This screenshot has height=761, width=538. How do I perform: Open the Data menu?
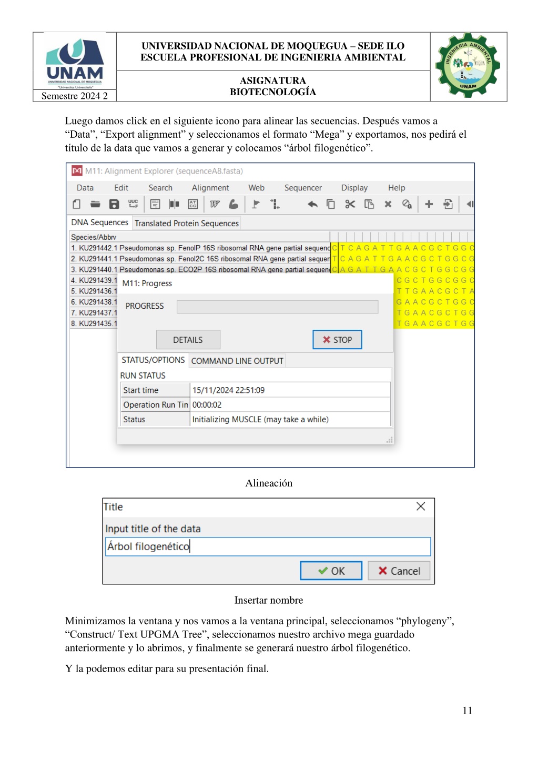(85, 188)
